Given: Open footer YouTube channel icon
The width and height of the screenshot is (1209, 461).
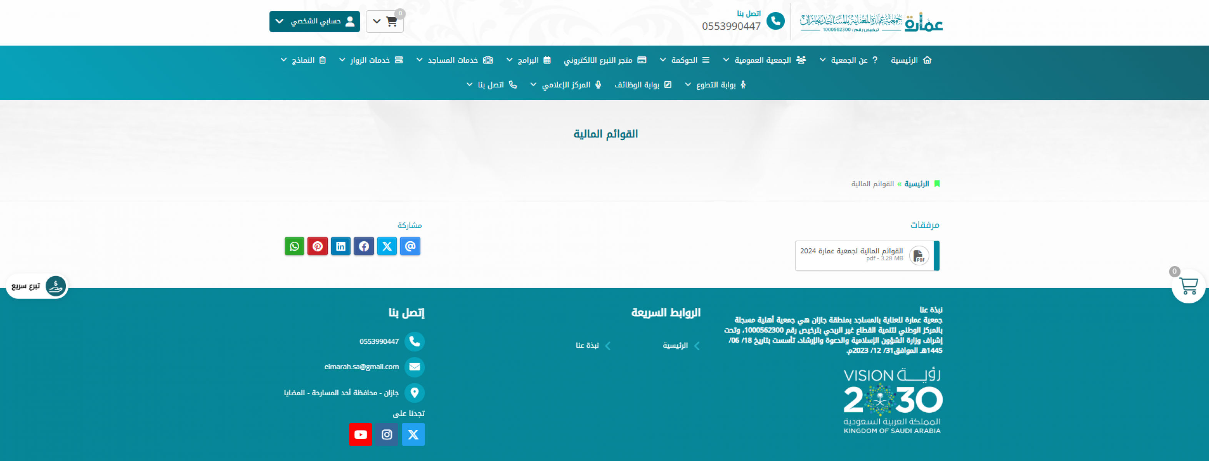Looking at the screenshot, I should click(360, 434).
